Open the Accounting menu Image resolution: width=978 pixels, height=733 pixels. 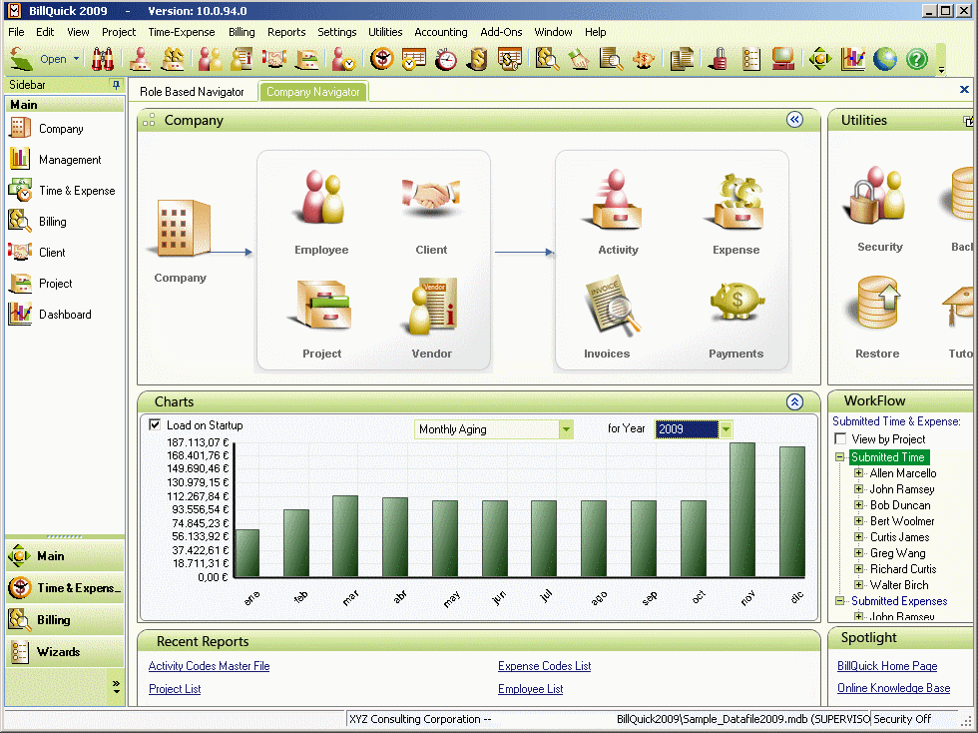tap(440, 32)
